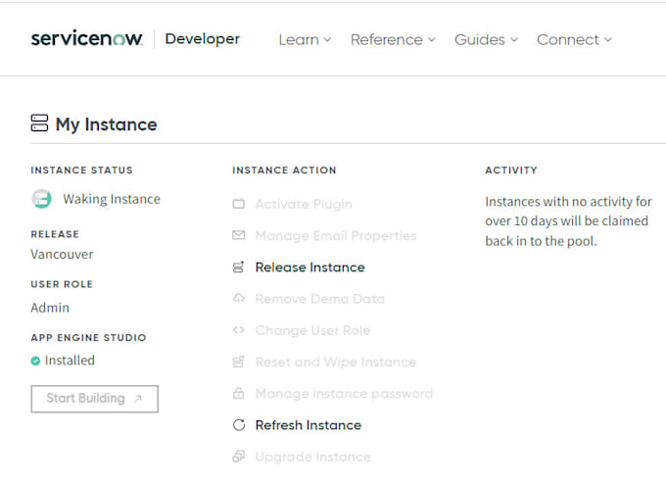Click the INSTANCE STATUS label

81,170
